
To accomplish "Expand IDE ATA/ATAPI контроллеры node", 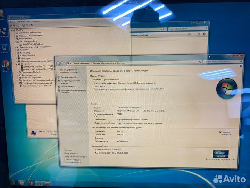I will pyautogui.click(x=15, y=36).
